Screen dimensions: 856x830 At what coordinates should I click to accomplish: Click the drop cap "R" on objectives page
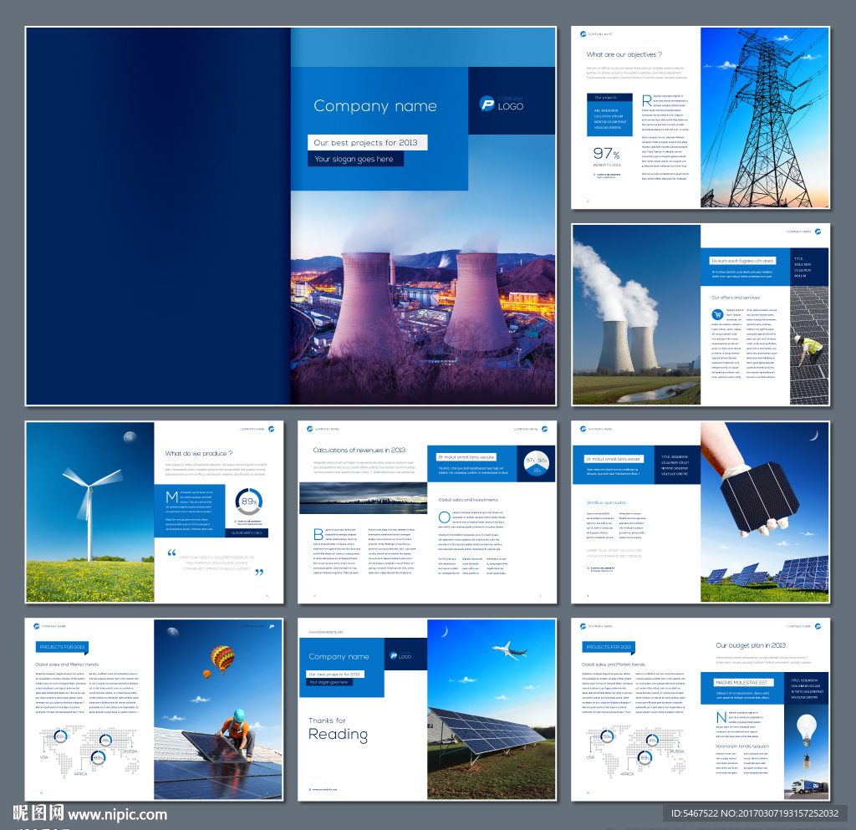click(647, 100)
